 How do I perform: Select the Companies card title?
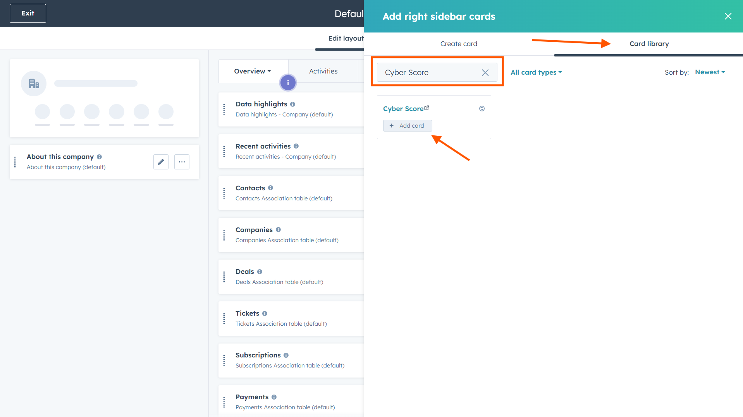254,230
